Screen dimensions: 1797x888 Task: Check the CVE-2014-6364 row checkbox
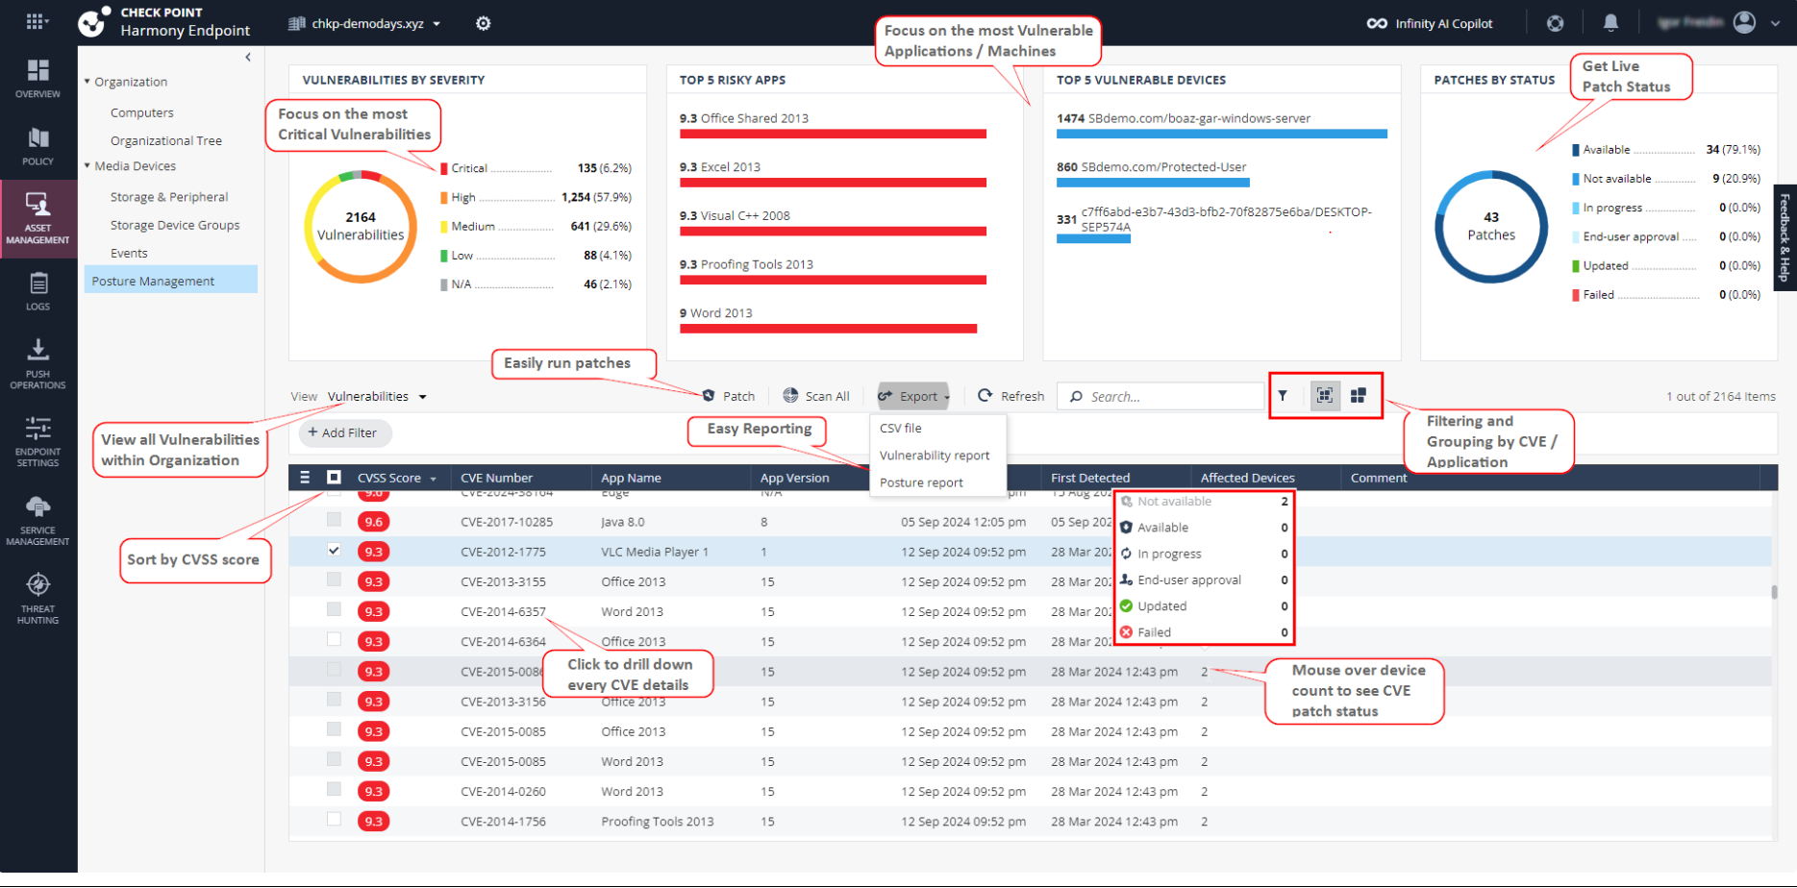tap(334, 639)
